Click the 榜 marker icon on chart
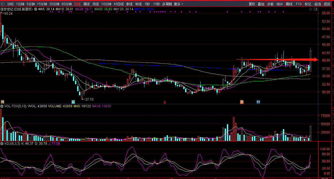This screenshot has width=334, height=179. [x=2, y=102]
